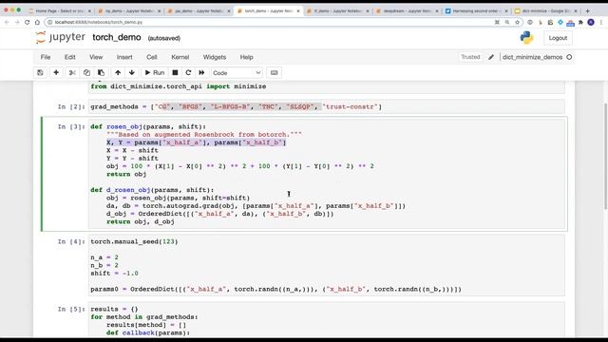
Task: Switch to the deepdream browser tab
Action: click(x=408, y=11)
